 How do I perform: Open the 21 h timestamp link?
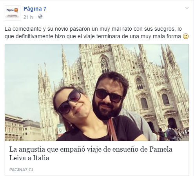[28, 17]
